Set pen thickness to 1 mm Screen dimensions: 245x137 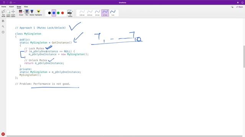[x=113, y=13]
